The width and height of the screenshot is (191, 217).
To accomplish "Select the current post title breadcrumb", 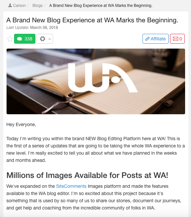I will tap(101, 6).
